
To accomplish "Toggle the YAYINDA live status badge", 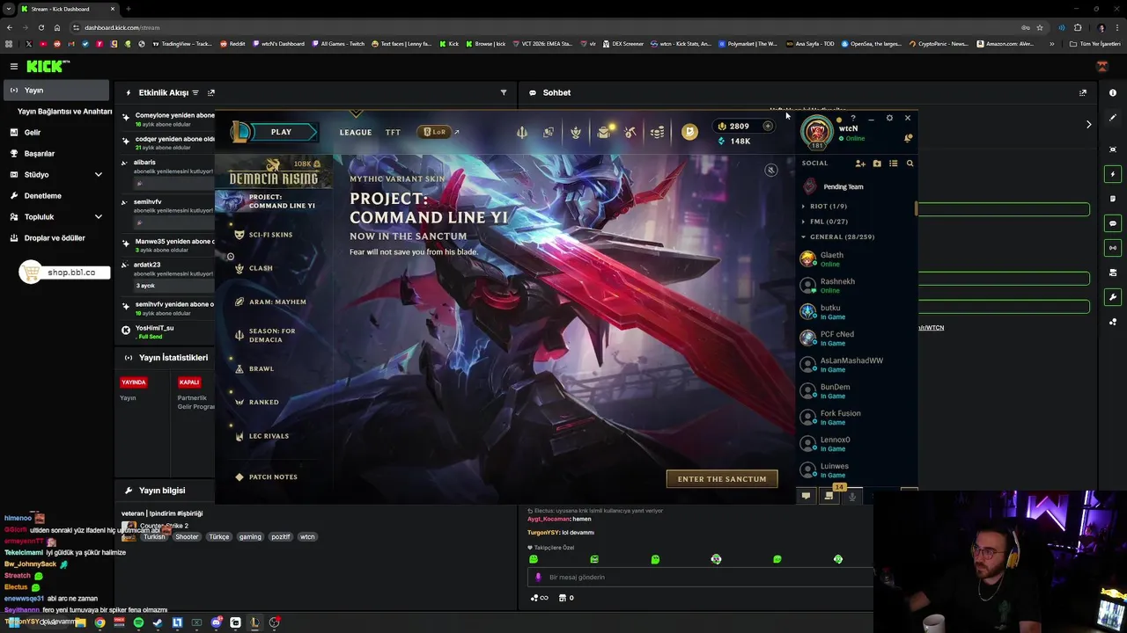I will click(x=134, y=382).
